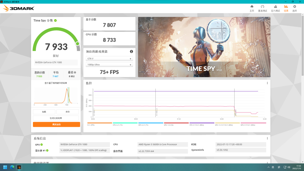
Task: Click the green checkmark beside Time Spy 分数
Action: click(x=56, y=20)
